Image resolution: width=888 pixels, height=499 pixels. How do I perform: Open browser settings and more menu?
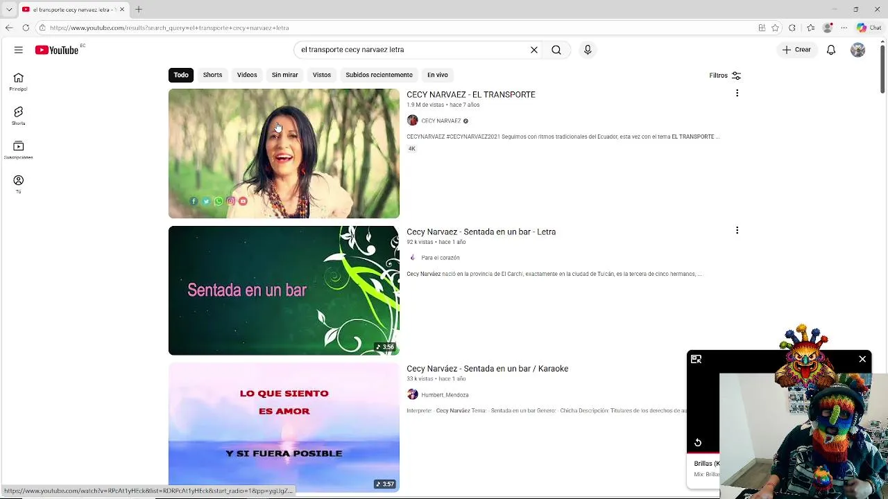click(844, 28)
